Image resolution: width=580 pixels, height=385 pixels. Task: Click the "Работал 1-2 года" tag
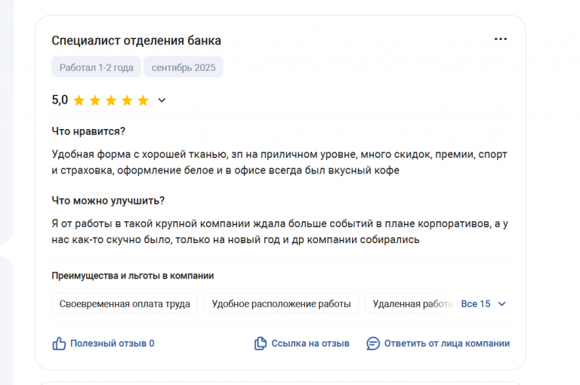point(96,67)
